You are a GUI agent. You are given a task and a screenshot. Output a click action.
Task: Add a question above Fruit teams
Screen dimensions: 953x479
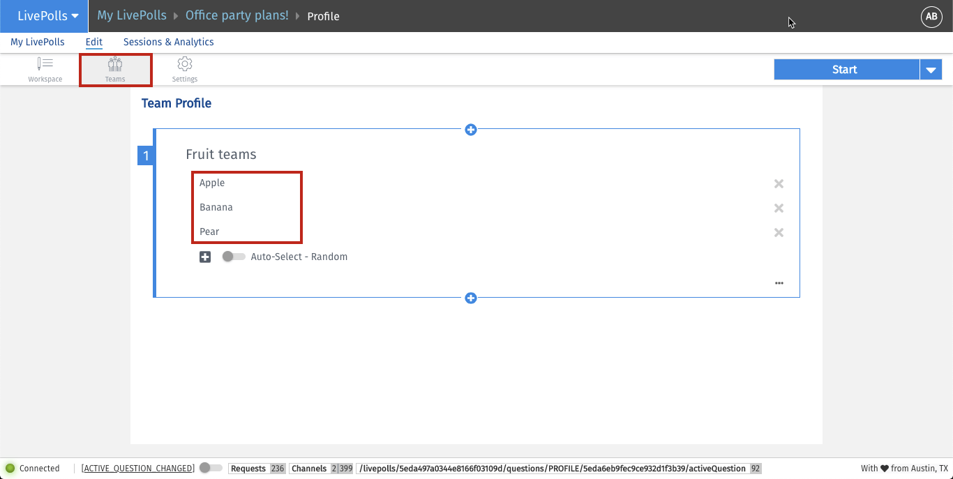coord(471,130)
